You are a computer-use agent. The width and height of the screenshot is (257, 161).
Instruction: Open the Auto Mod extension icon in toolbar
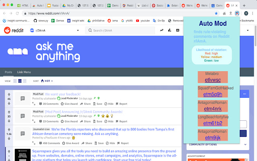click(x=237, y=13)
